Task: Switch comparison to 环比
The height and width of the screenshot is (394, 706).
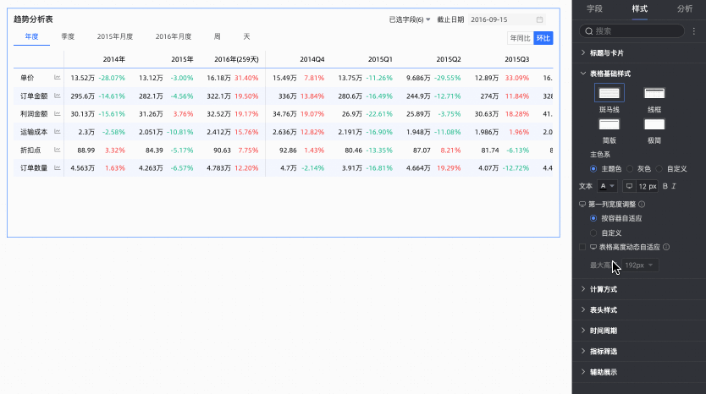Action: pos(543,38)
